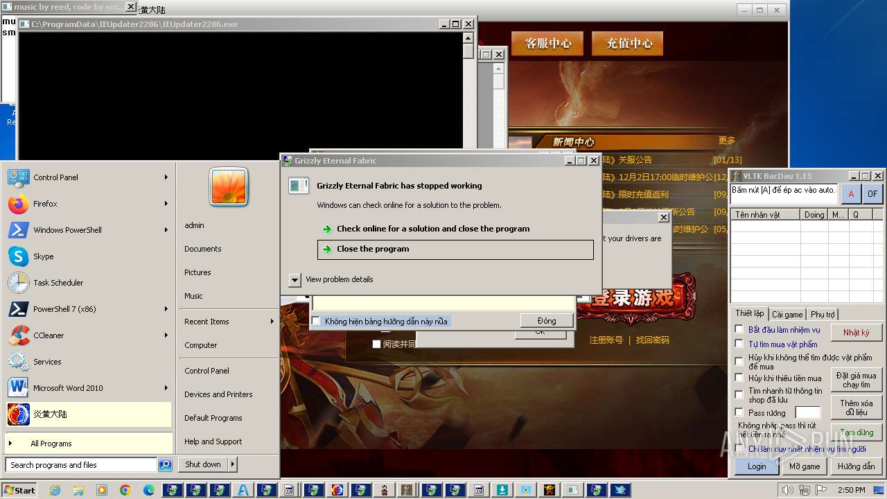Toggle Hủy khi không thể tìm được vật phẩm
Screen dimensions: 887x499
click(x=739, y=361)
